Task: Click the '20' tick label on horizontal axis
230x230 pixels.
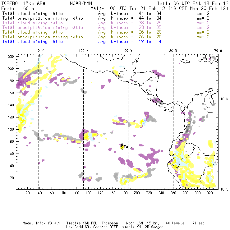Action: [x=28, y=193]
